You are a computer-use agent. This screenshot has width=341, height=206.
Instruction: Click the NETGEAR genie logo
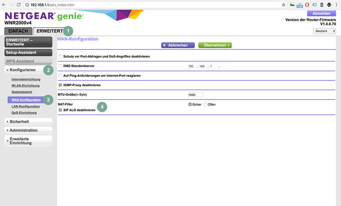pos(44,16)
